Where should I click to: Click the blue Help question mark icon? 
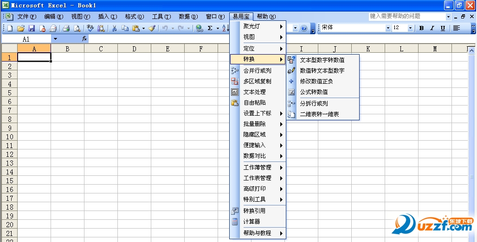(303, 28)
